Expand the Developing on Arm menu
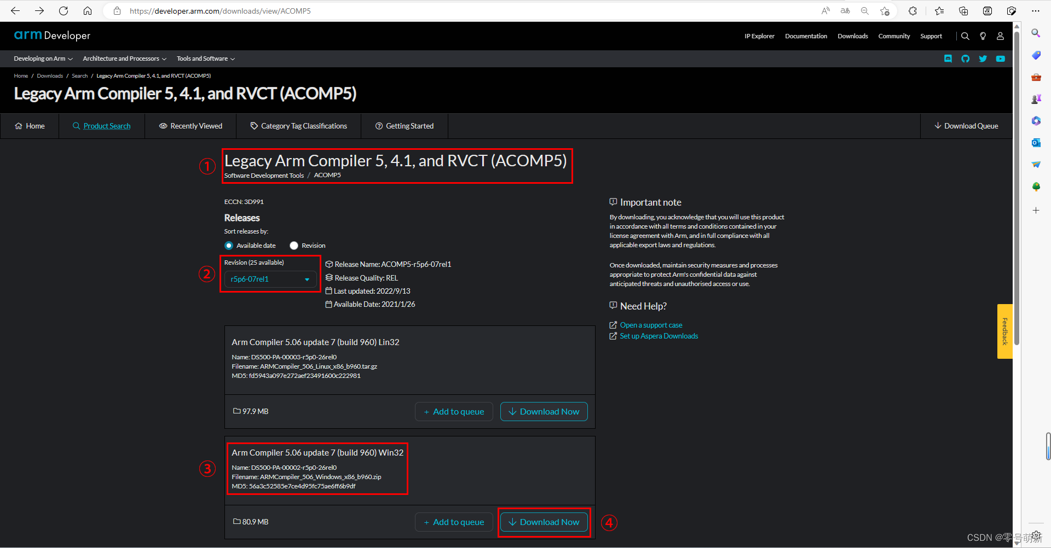Viewport: 1051px width, 548px height. click(x=43, y=59)
